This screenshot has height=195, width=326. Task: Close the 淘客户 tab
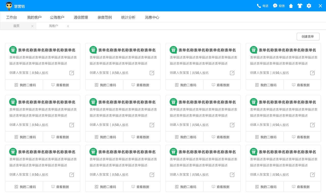(68, 26)
